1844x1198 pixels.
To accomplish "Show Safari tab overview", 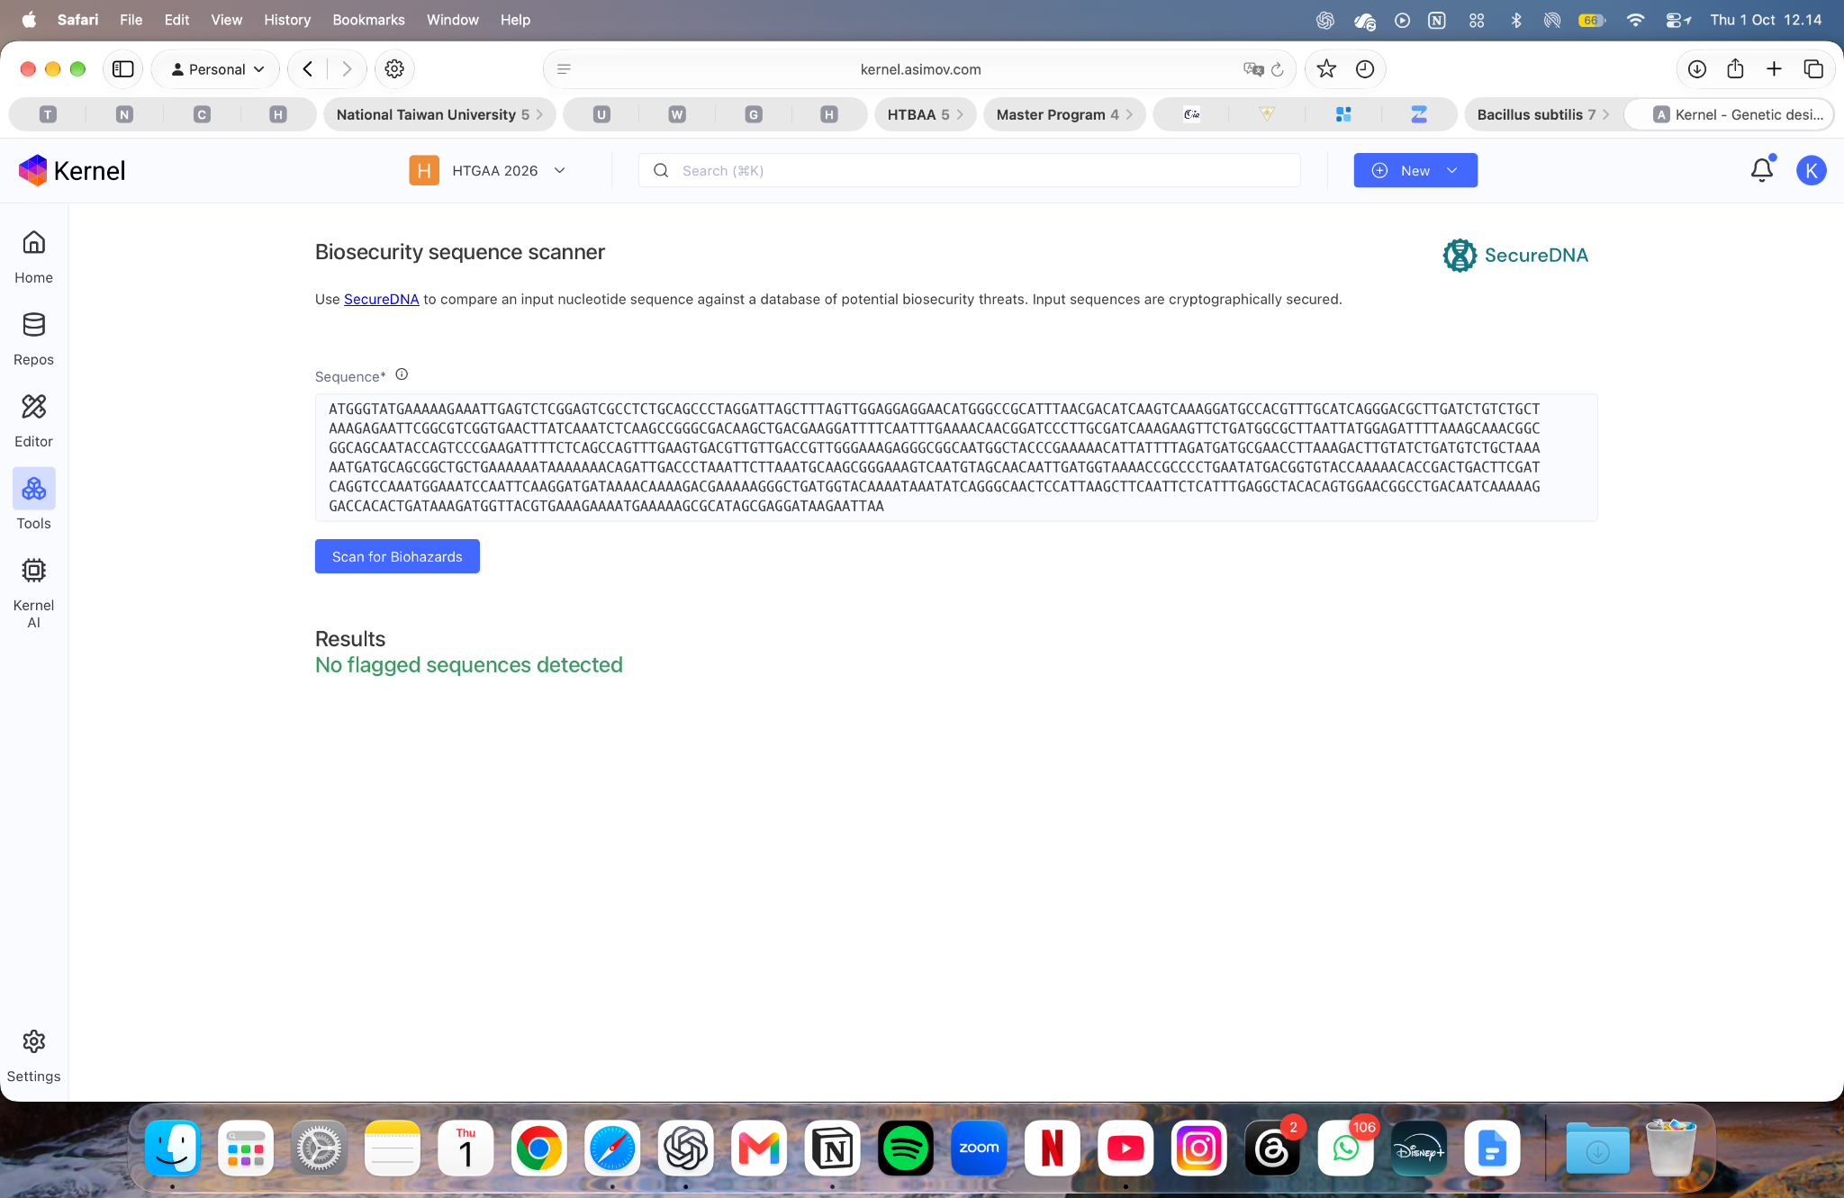I will coord(1813,69).
